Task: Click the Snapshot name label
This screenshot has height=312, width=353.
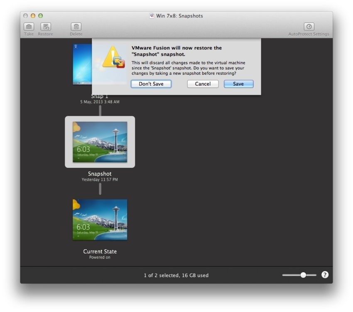Action: click(x=100, y=174)
